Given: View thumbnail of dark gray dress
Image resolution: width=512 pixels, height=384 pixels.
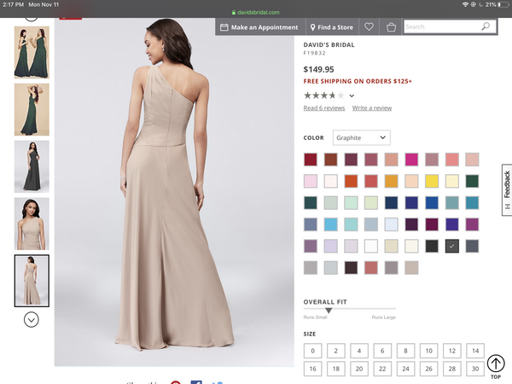Looking at the screenshot, I should coord(32,166).
